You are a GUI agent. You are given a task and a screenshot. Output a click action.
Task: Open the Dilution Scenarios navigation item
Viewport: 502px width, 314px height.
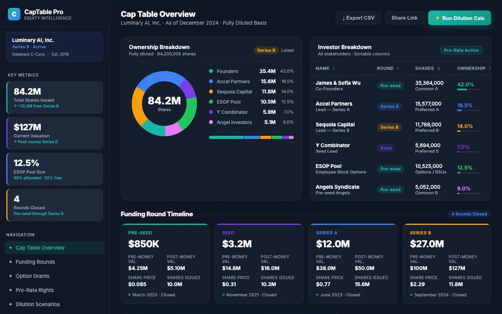[38, 304]
